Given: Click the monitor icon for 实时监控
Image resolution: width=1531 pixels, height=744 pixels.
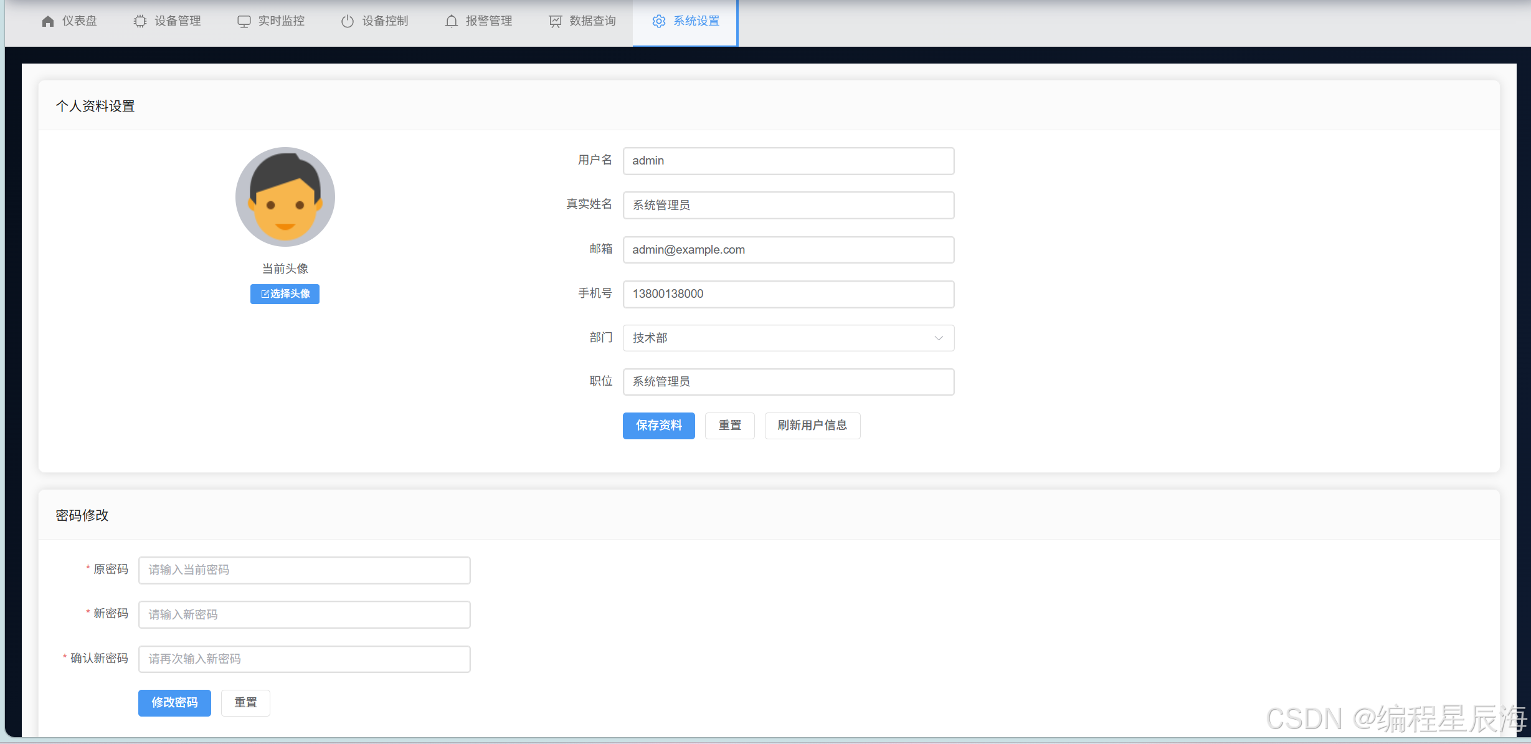Looking at the screenshot, I should [x=244, y=21].
